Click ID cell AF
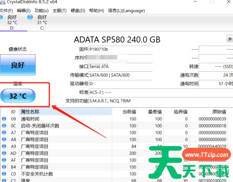This screenshot has height=182, width=233. coord(13,160)
